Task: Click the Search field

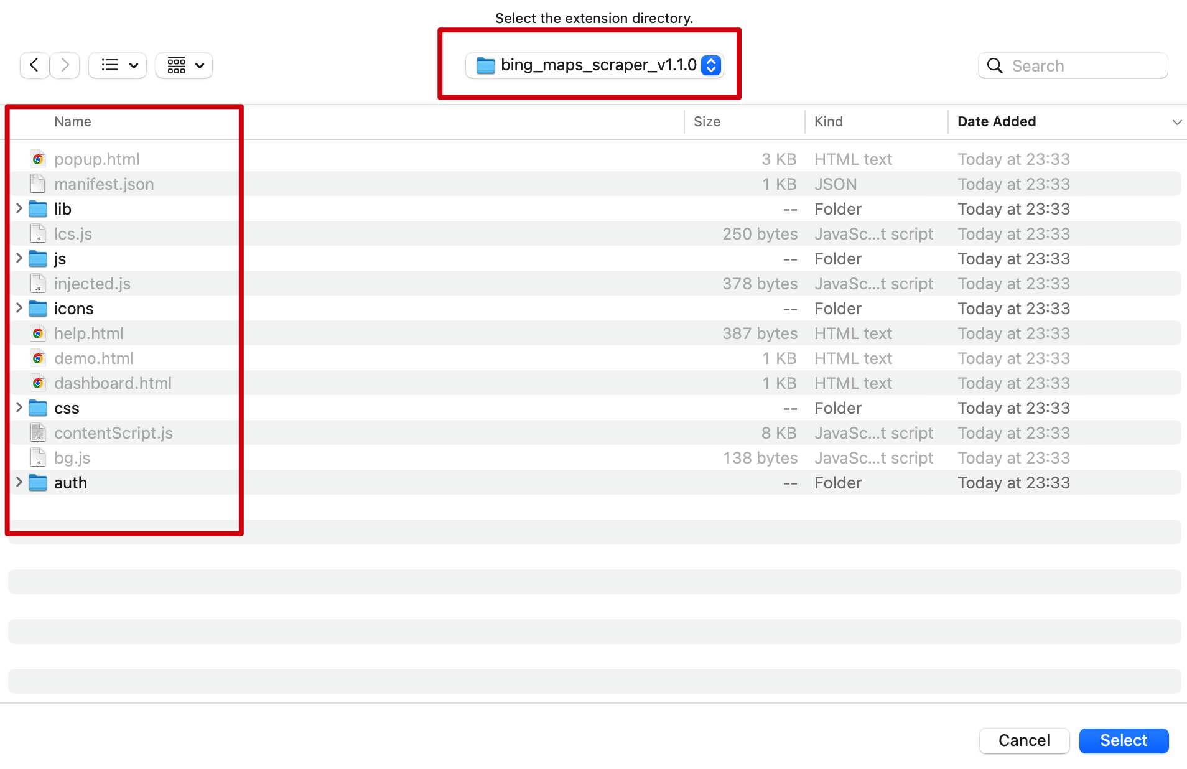Action: point(1073,66)
